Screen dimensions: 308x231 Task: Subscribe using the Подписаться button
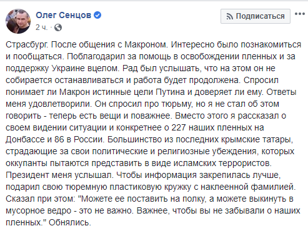pos(256,16)
